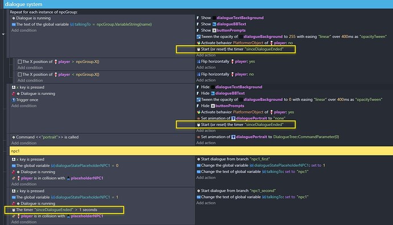Click icon of Start dialogue from branch "npc1_second"
The height and width of the screenshot is (225, 393).
coord(198,191)
